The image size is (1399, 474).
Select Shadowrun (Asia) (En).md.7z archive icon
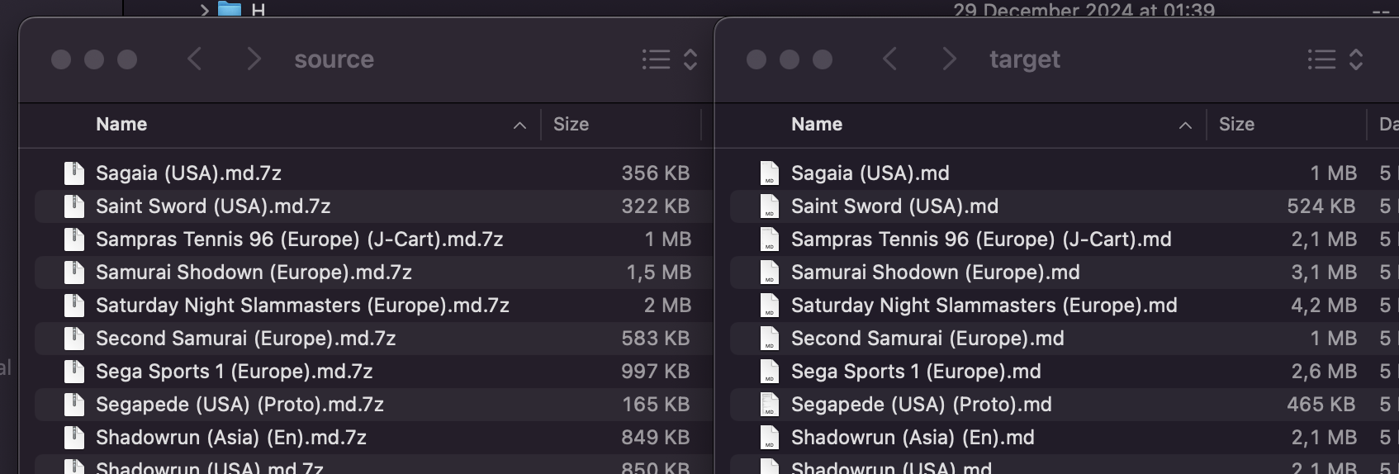point(74,437)
